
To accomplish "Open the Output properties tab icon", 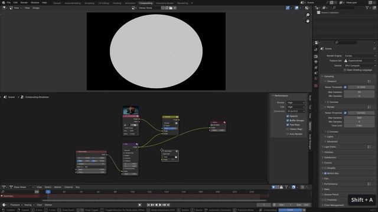I will [x=316, y=62].
